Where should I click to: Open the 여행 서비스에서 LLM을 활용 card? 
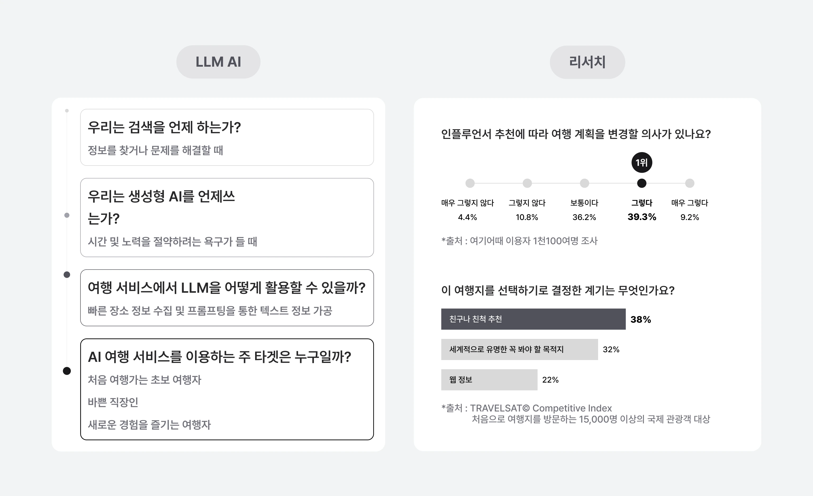tap(227, 298)
